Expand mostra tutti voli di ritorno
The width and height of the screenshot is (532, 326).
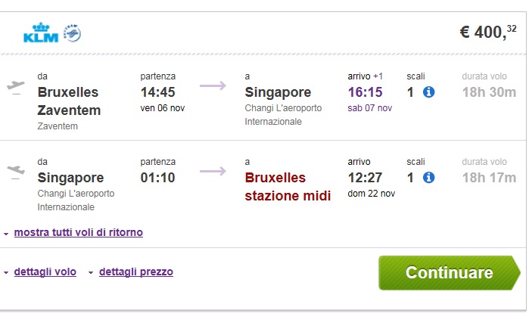coord(79,232)
